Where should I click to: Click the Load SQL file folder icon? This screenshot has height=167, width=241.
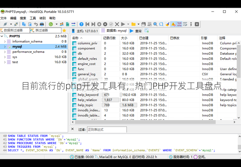coord(133,24)
